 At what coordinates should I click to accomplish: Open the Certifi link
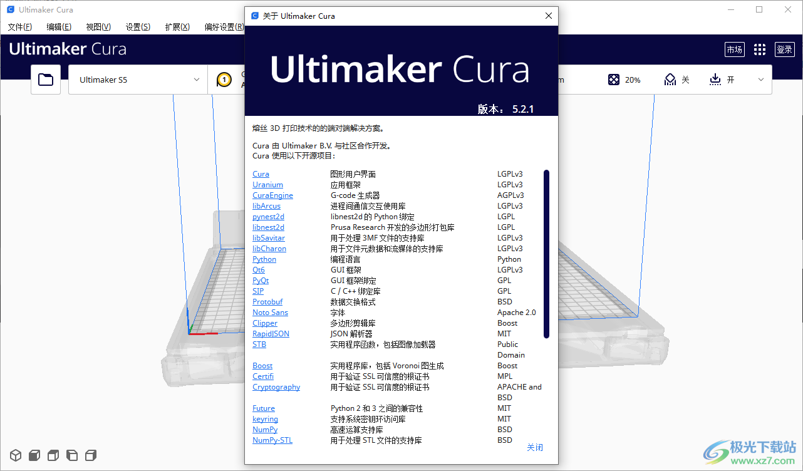pos(263,376)
